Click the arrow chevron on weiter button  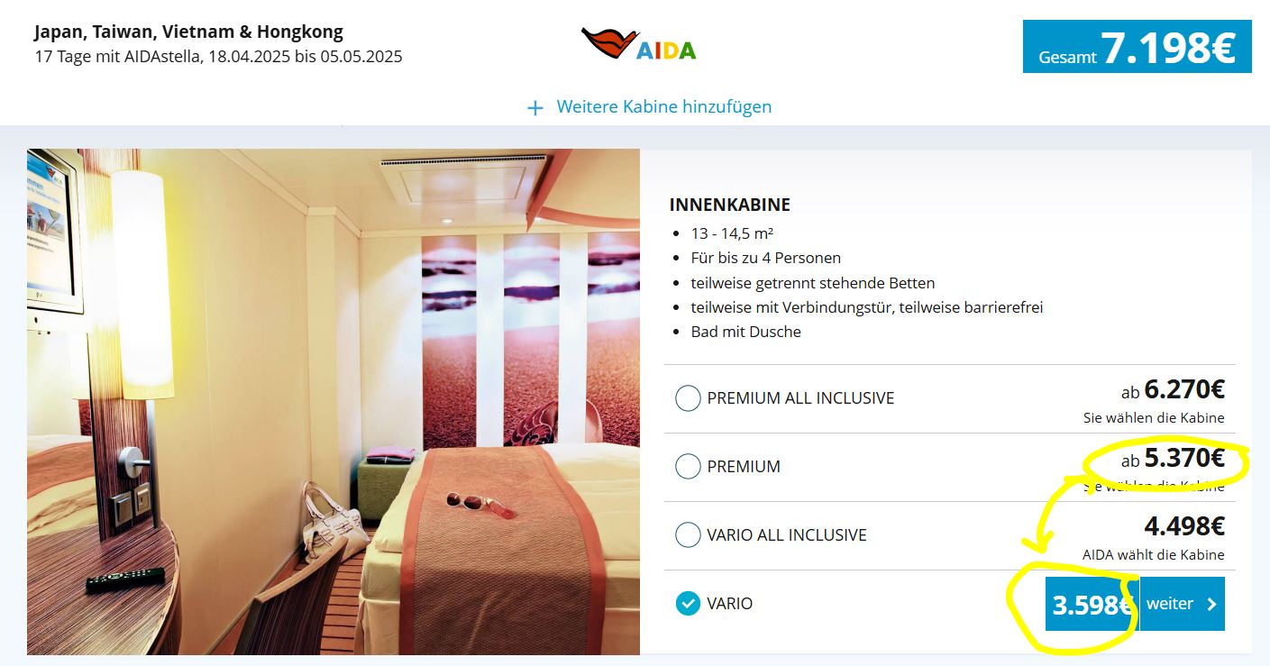tap(1211, 604)
